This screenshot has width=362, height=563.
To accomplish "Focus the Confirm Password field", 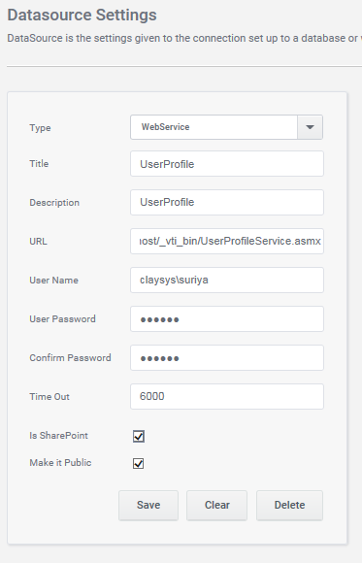I will [227, 357].
